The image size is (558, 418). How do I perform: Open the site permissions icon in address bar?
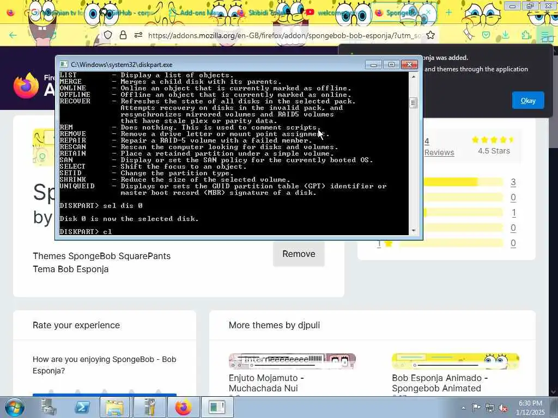pyautogui.click(x=138, y=35)
